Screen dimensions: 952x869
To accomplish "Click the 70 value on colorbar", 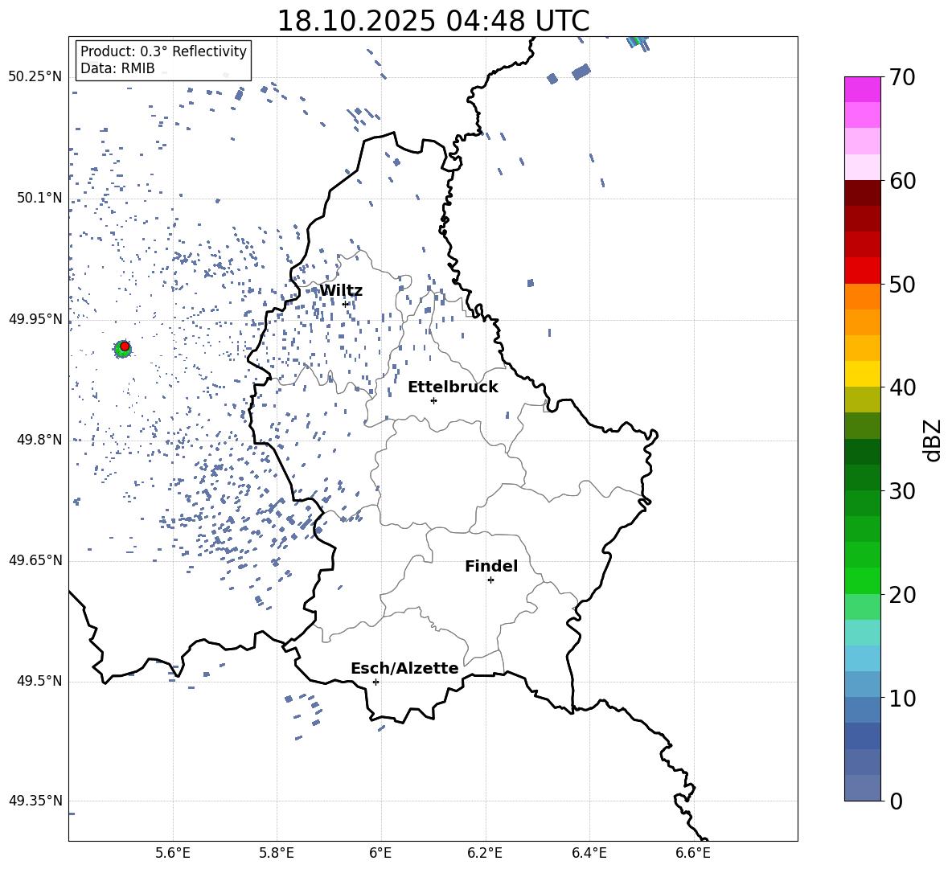I will 903,77.
